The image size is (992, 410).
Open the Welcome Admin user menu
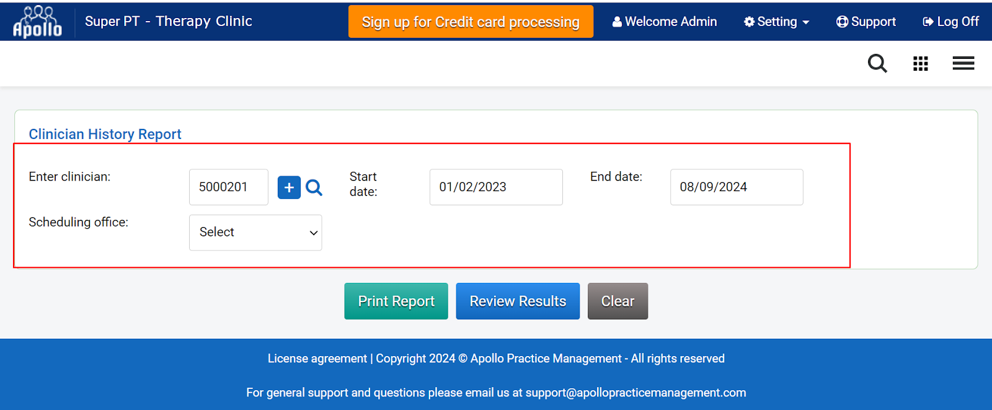664,22
